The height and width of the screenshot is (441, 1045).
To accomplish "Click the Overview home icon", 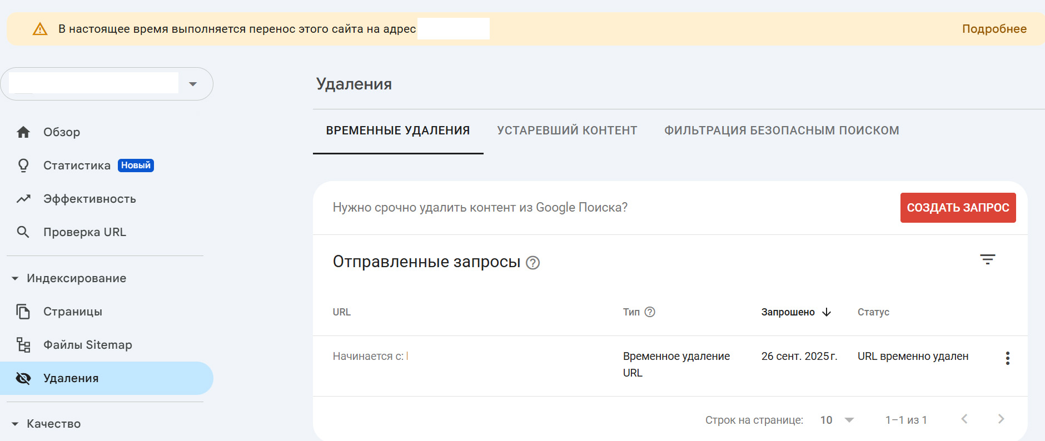I will pos(23,132).
